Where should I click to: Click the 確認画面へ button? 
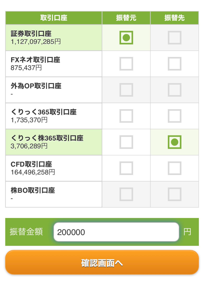102,262
